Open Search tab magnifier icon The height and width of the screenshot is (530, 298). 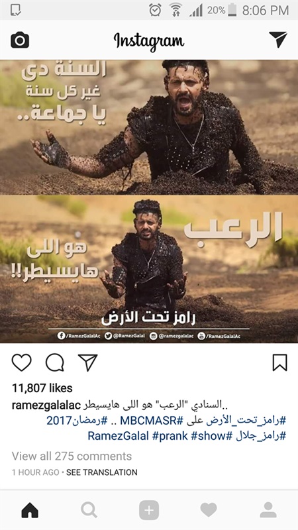pyautogui.click(x=89, y=509)
